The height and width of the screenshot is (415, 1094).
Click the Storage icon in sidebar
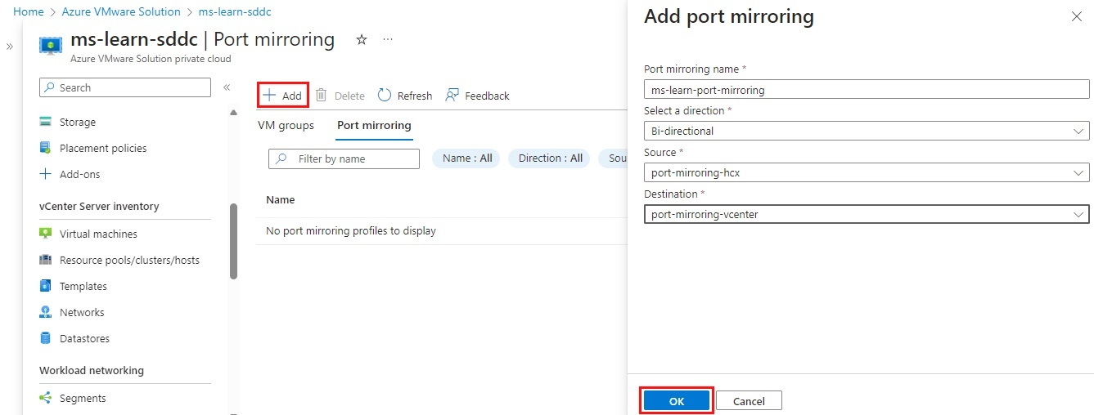click(46, 122)
